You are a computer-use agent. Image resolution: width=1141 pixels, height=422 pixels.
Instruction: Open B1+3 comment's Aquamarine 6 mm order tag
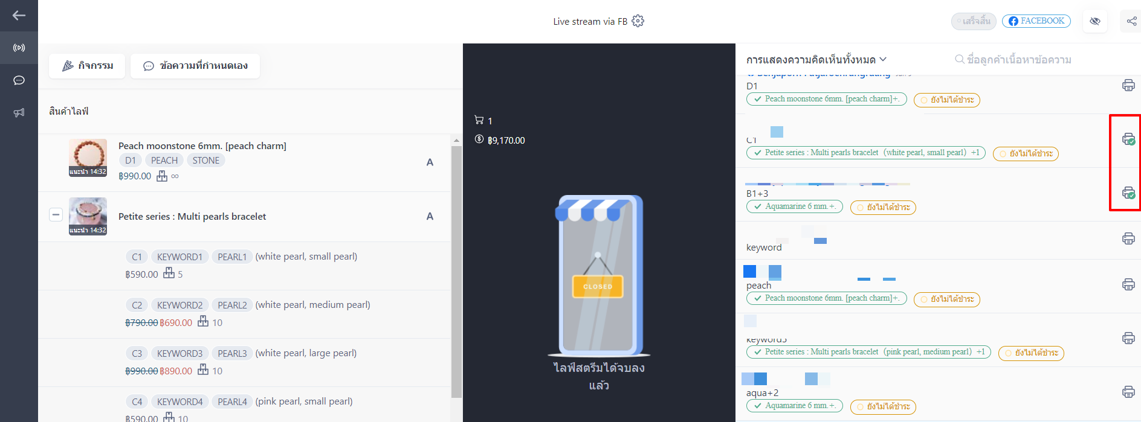(794, 206)
